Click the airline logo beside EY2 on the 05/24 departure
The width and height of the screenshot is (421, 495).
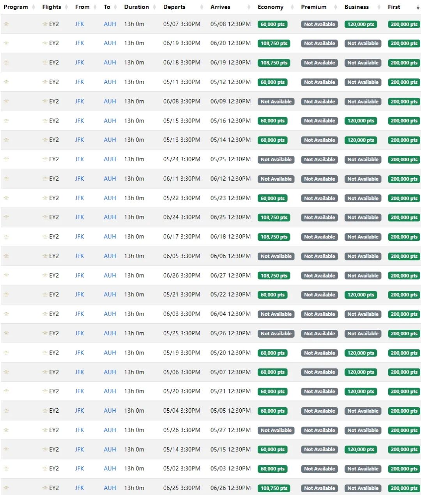(45, 159)
